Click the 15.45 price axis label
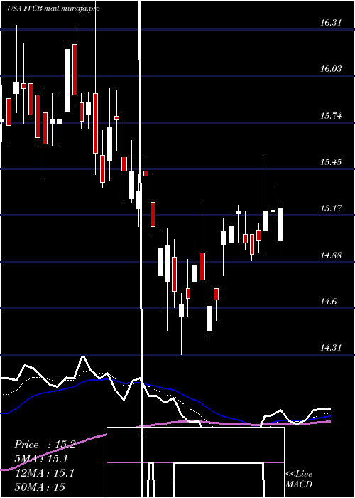Image resolution: width=355 pixels, height=498 pixels. [331, 162]
